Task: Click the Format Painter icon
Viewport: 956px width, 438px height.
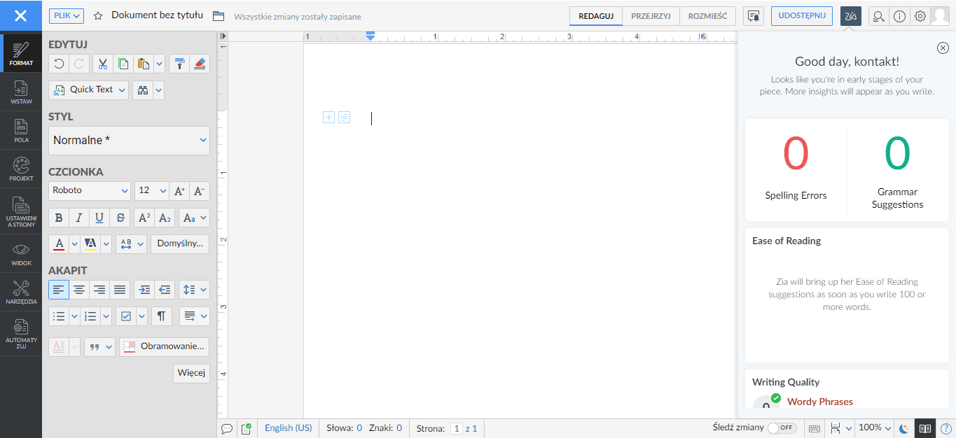Action: coord(180,64)
